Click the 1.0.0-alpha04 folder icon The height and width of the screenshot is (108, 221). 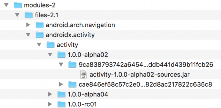click(62, 94)
